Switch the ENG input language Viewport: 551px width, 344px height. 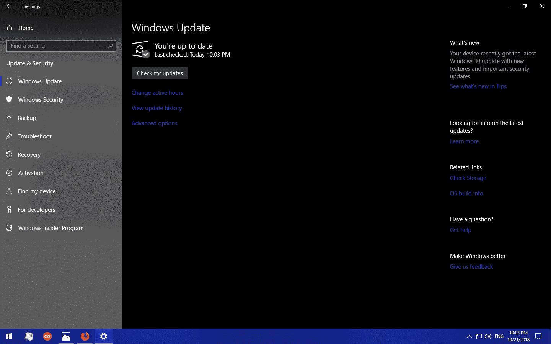tap(499, 336)
